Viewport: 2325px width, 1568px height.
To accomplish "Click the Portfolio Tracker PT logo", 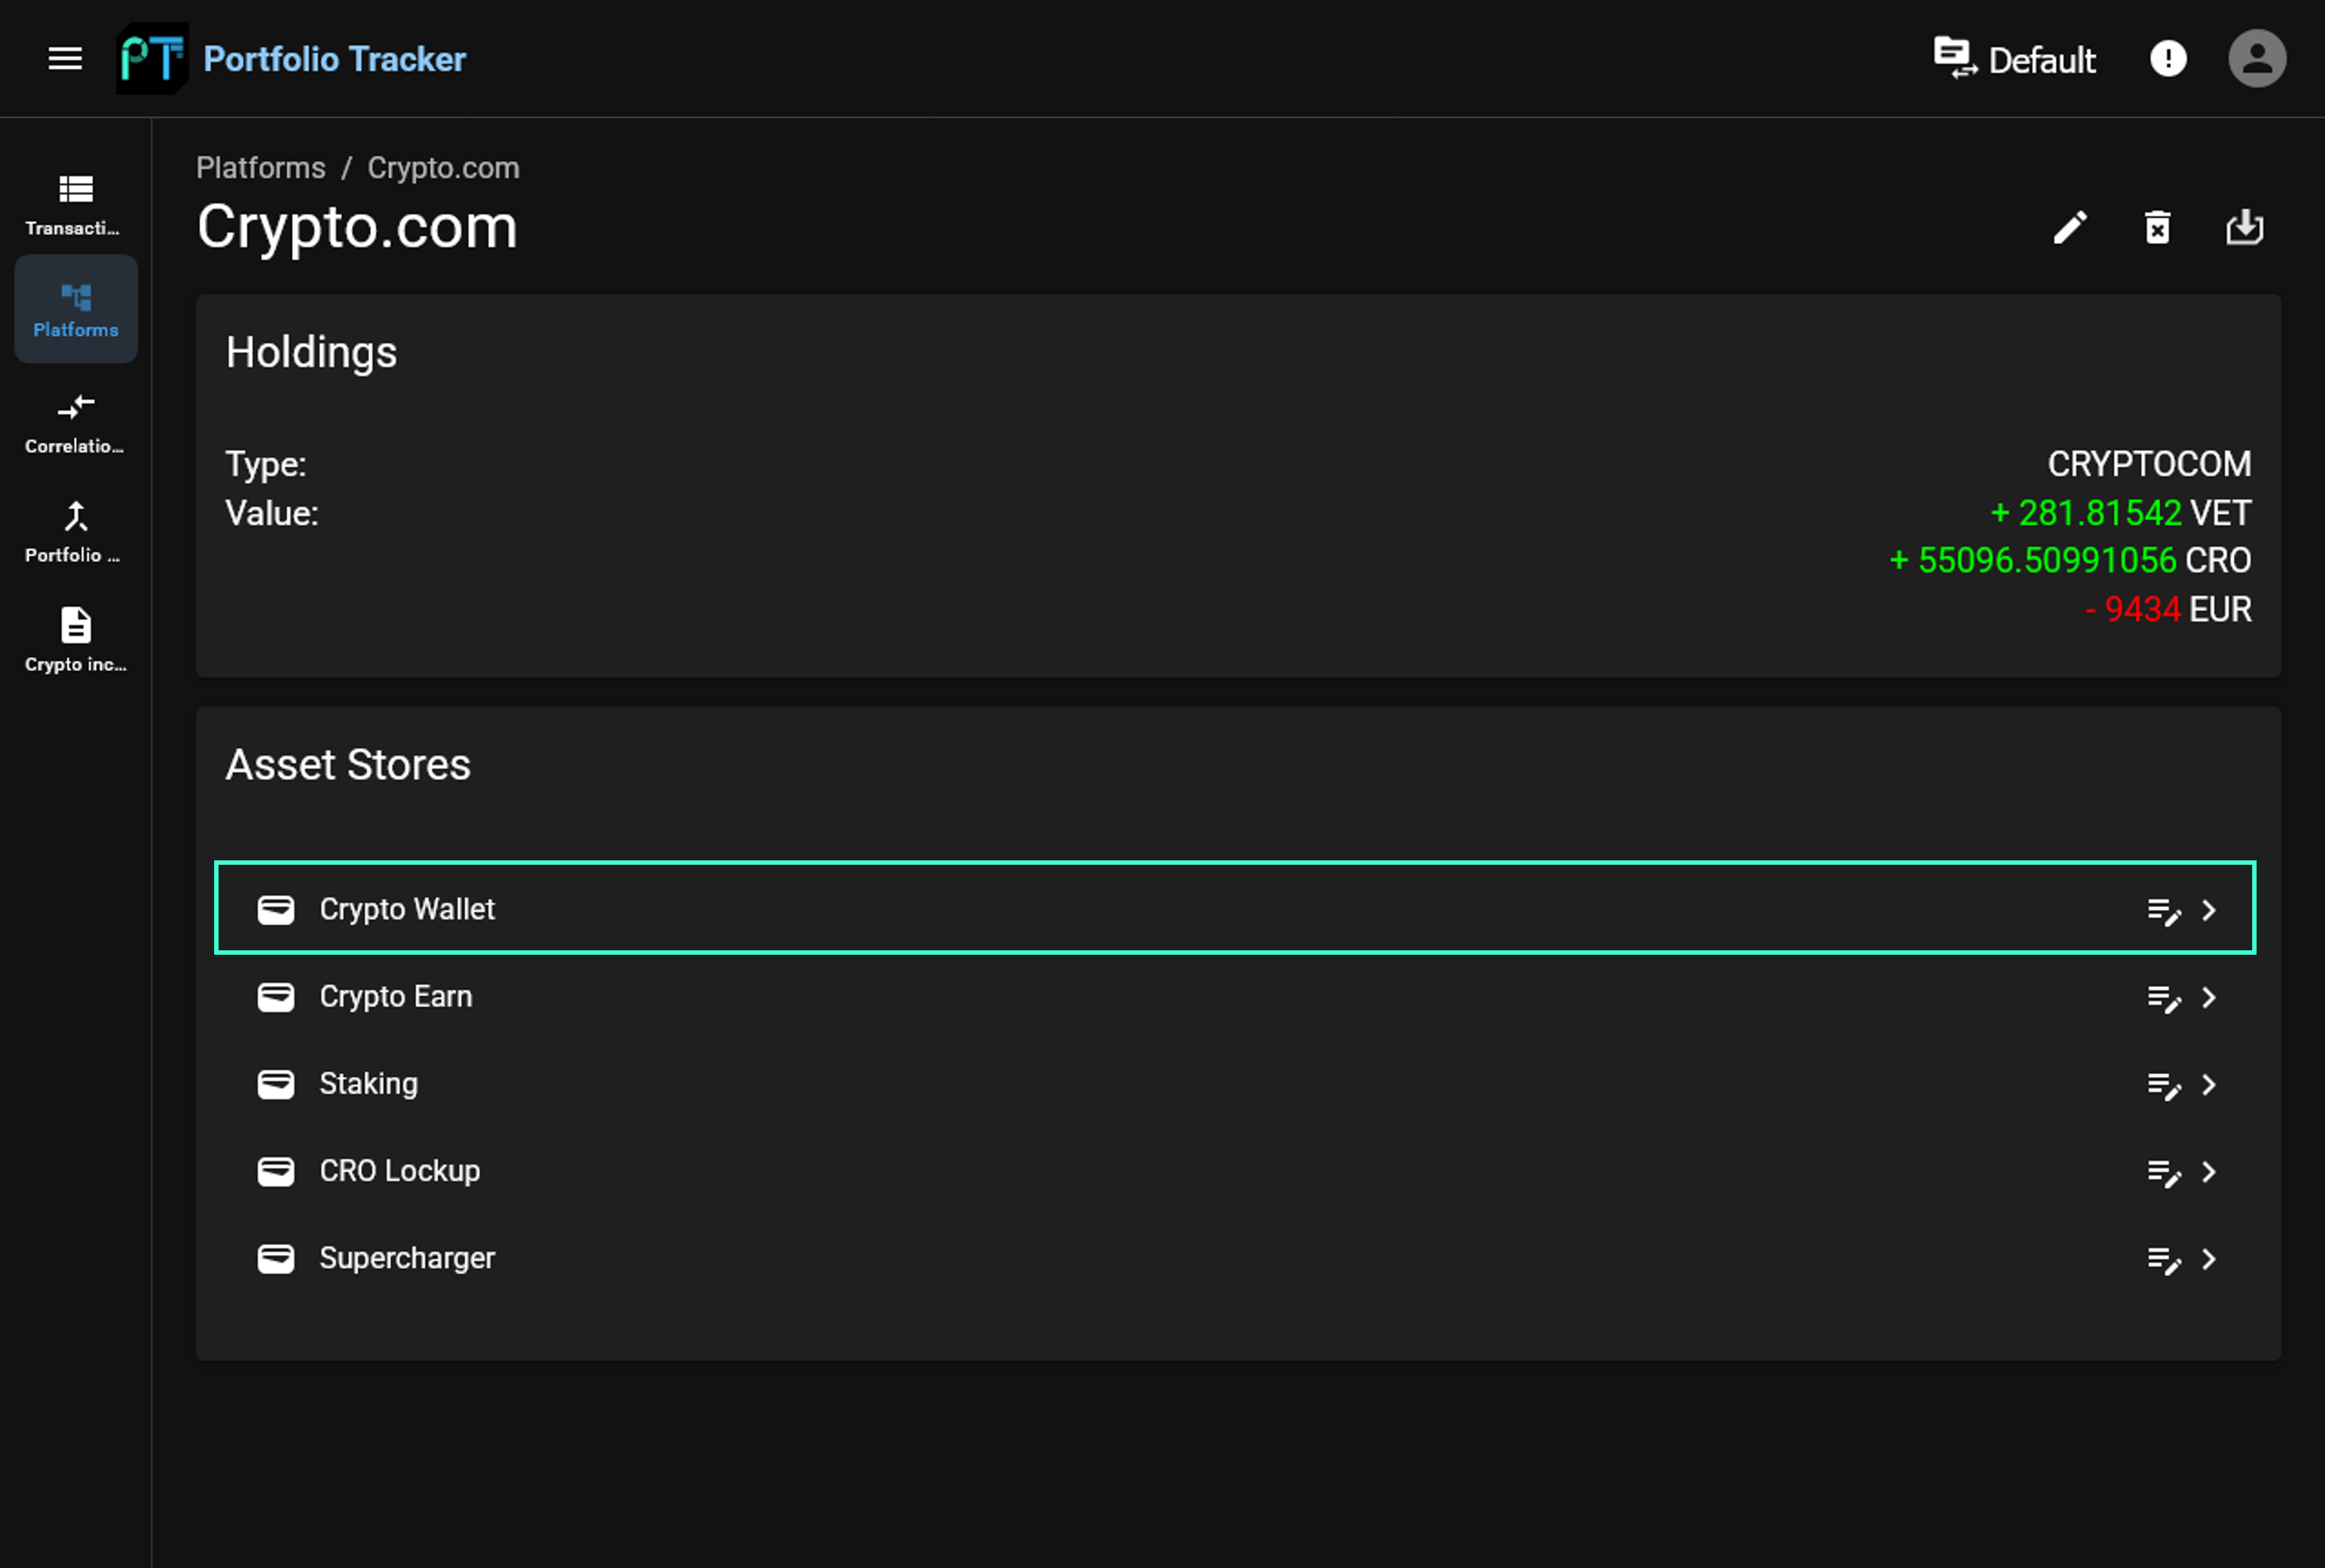I will [152, 59].
